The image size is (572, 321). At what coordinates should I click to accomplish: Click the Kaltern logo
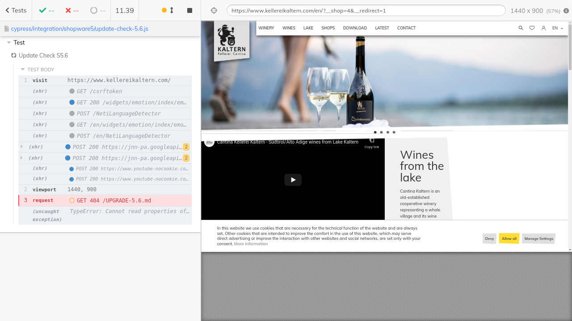tap(231, 41)
